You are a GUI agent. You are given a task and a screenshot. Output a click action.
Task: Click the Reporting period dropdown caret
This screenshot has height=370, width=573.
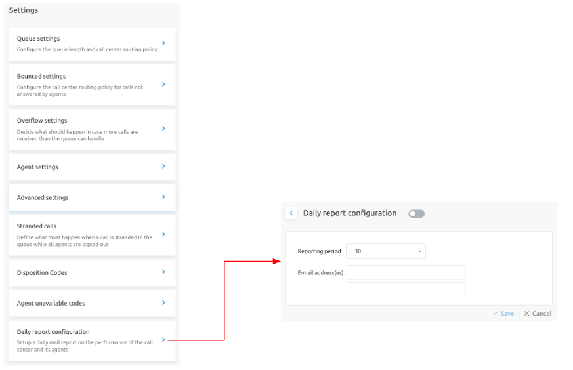click(419, 251)
